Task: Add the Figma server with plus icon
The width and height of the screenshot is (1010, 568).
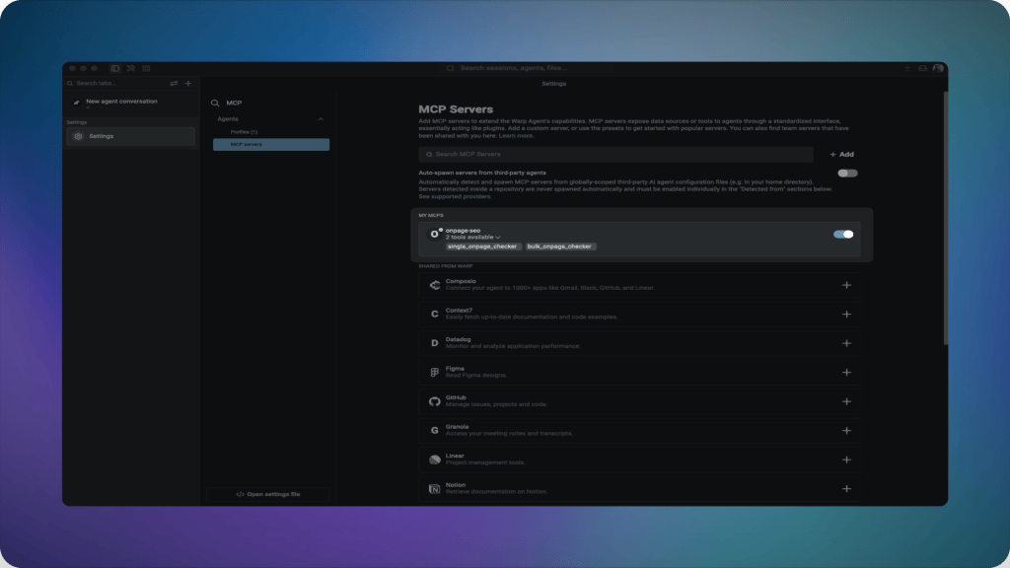Action: pyautogui.click(x=846, y=372)
